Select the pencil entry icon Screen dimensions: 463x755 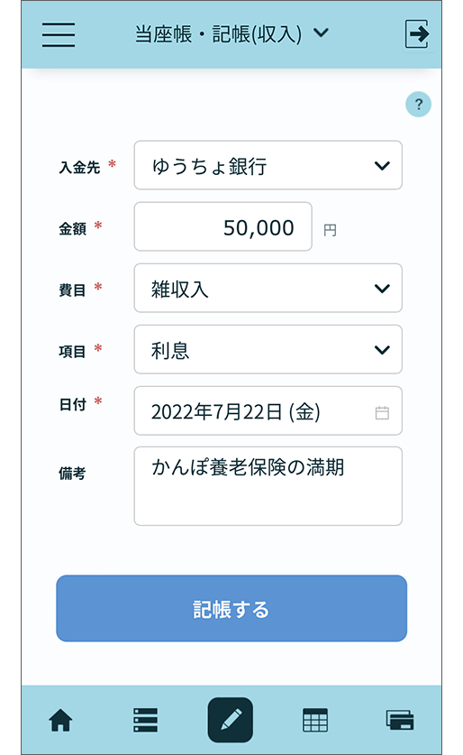[x=231, y=720]
